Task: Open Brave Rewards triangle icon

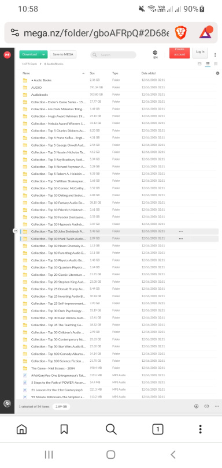Action: (206, 32)
